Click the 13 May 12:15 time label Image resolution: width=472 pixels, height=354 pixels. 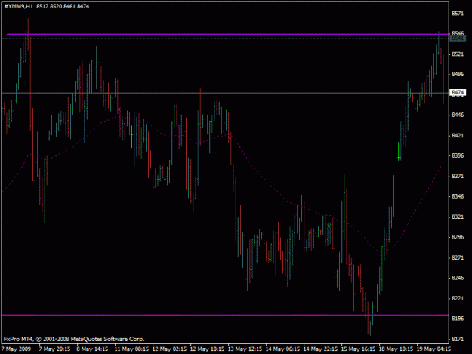[x=245, y=349]
